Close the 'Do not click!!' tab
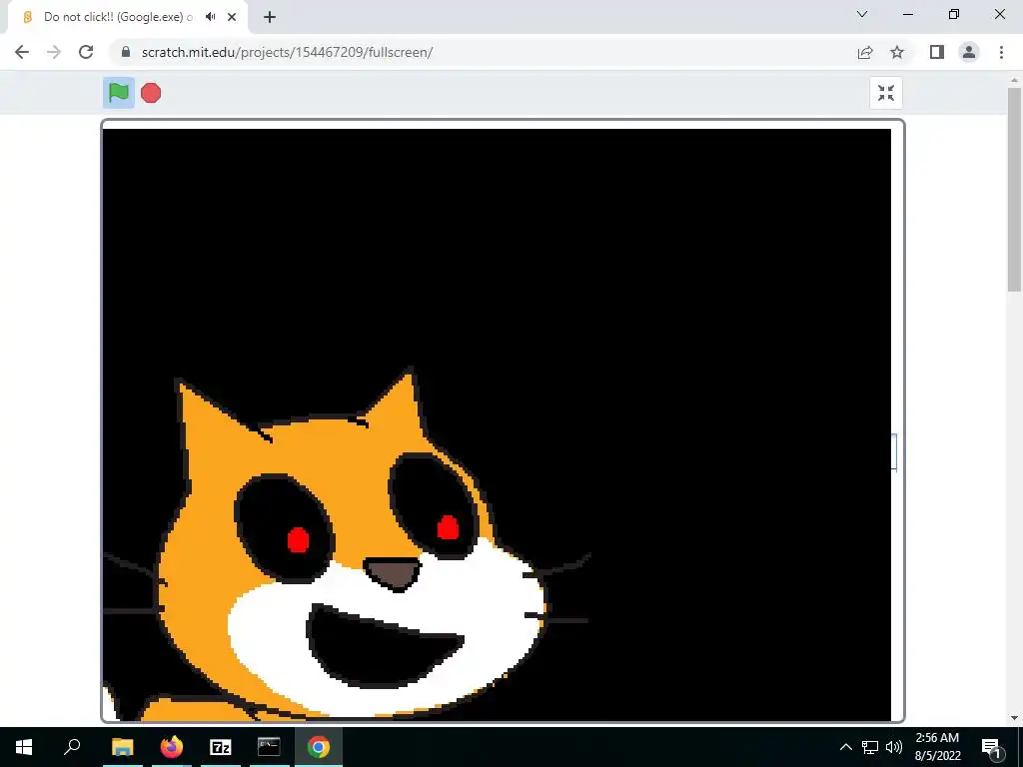The image size is (1023, 767). tap(232, 17)
